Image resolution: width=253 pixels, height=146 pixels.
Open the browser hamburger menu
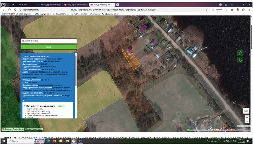tap(232, 5)
